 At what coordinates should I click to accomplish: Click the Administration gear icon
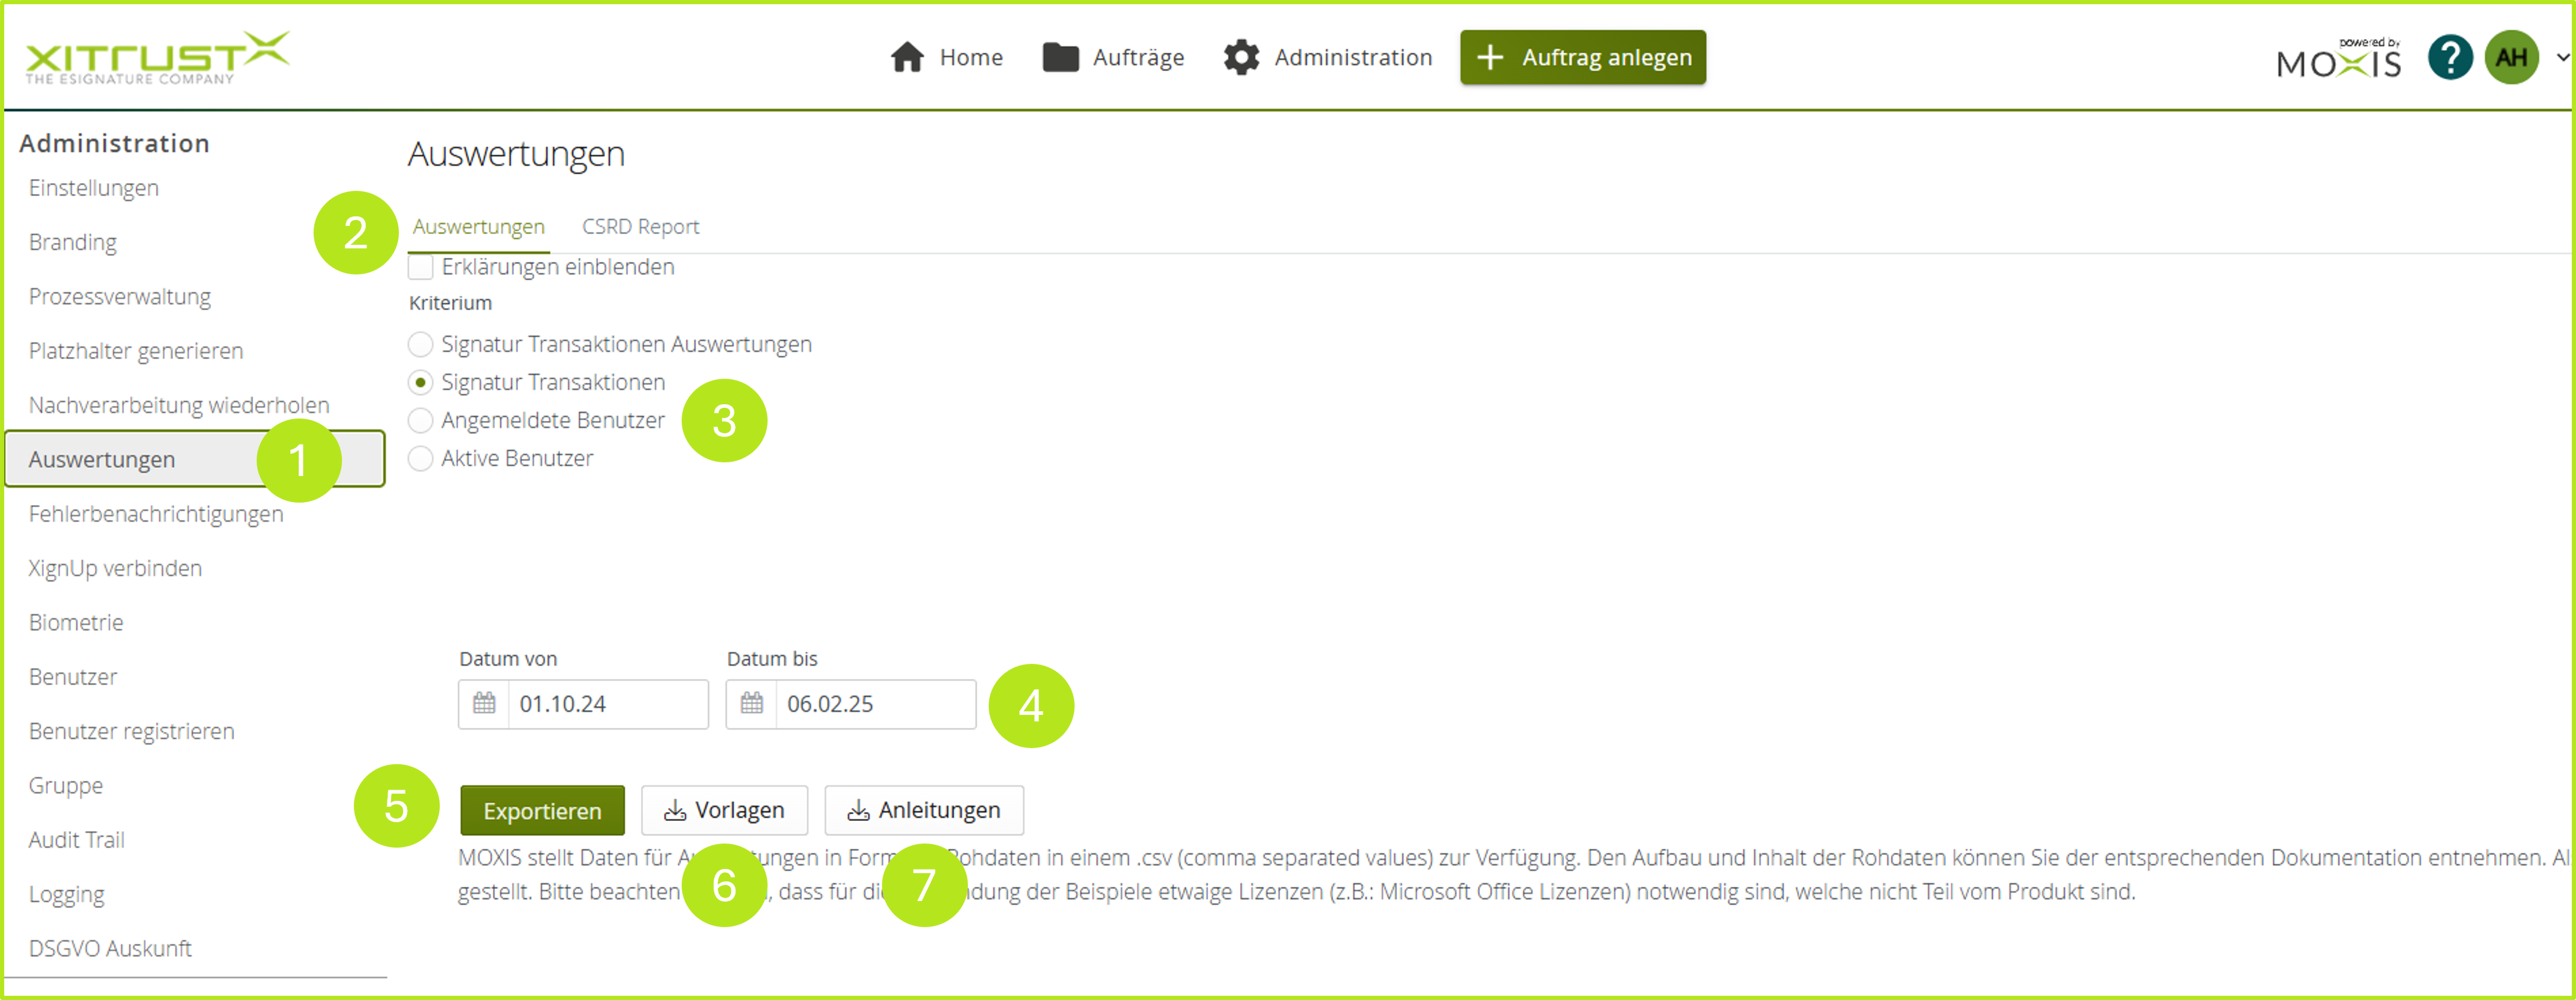pyautogui.click(x=1241, y=57)
